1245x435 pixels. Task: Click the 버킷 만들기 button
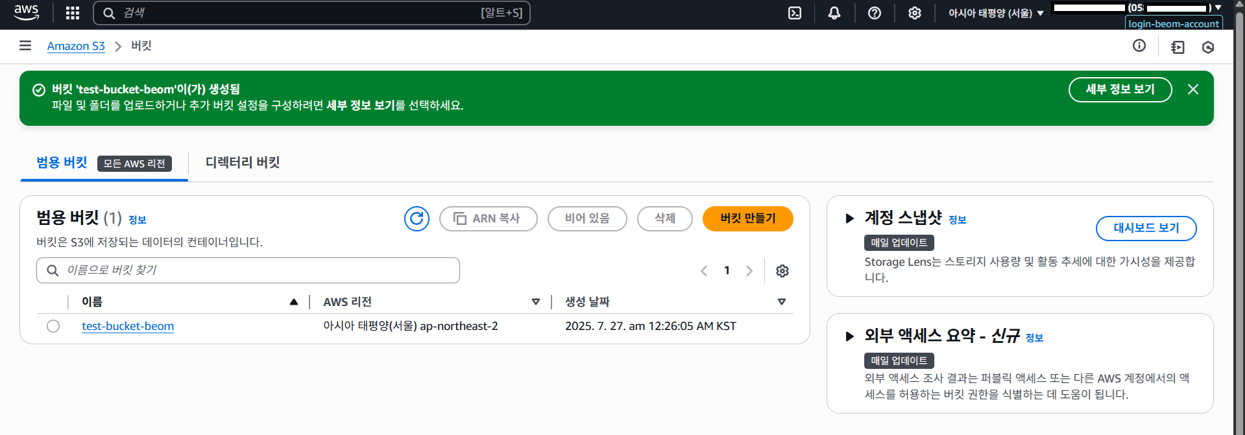pos(748,218)
